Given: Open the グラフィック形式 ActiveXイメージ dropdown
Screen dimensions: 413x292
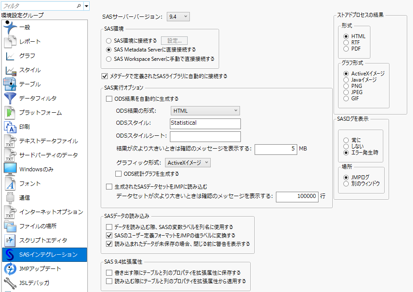Looking at the screenshot, I should (188, 163).
